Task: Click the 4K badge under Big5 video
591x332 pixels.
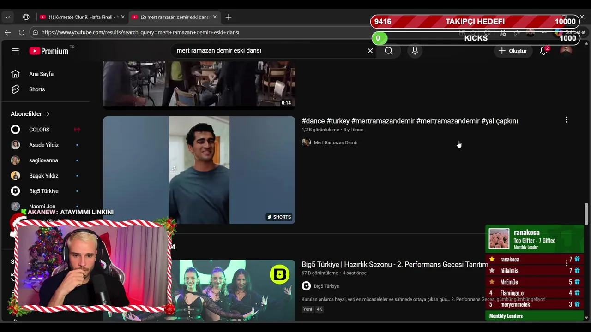Action: tap(320, 309)
